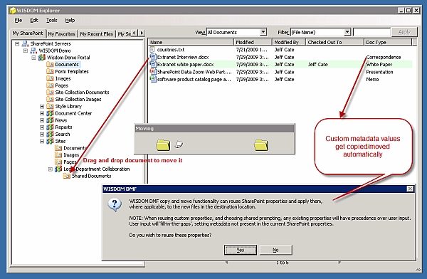Screen dimensions: 427x279
Task: Click the Wisdom Demo Portal site icon
Action: click(42, 58)
